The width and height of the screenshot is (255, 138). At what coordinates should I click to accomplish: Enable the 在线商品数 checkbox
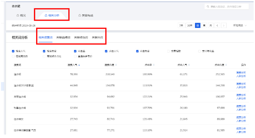tap(13, 56)
